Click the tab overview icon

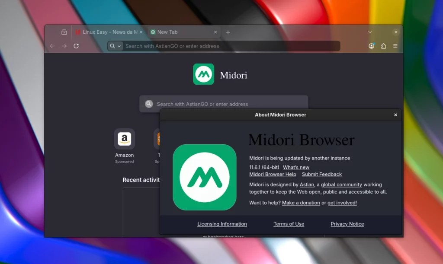pyautogui.click(x=64, y=32)
